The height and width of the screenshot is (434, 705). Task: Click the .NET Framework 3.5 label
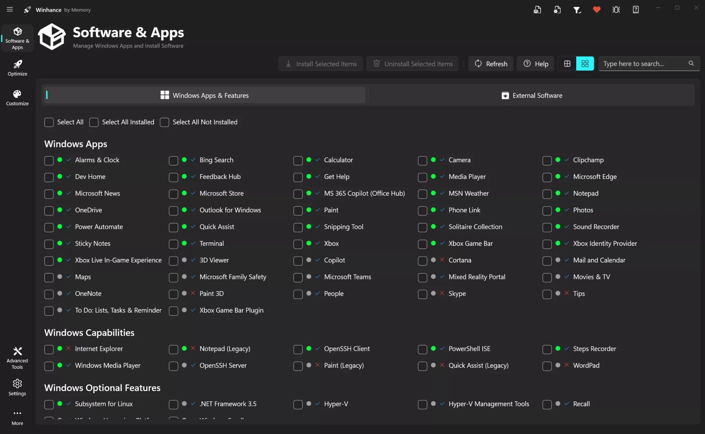[x=228, y=403]
